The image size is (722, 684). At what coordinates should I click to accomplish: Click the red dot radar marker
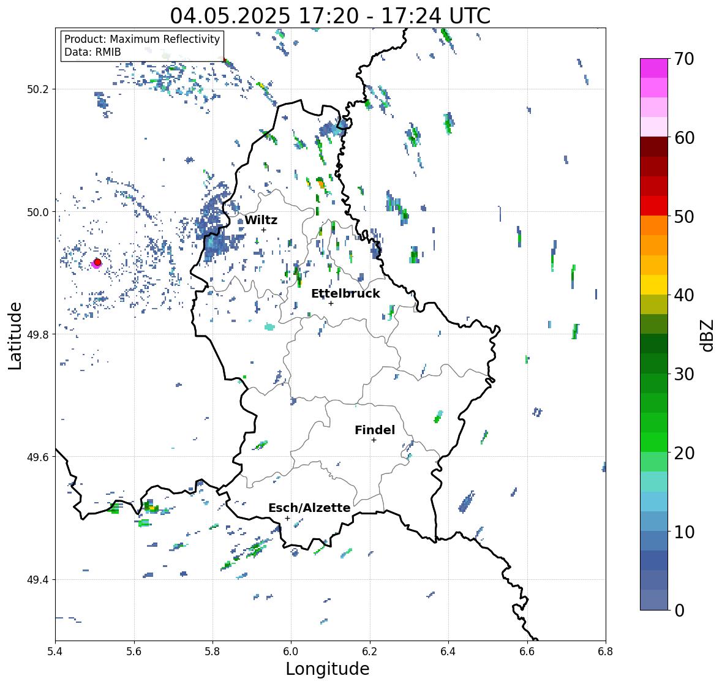tap(97, 262)
